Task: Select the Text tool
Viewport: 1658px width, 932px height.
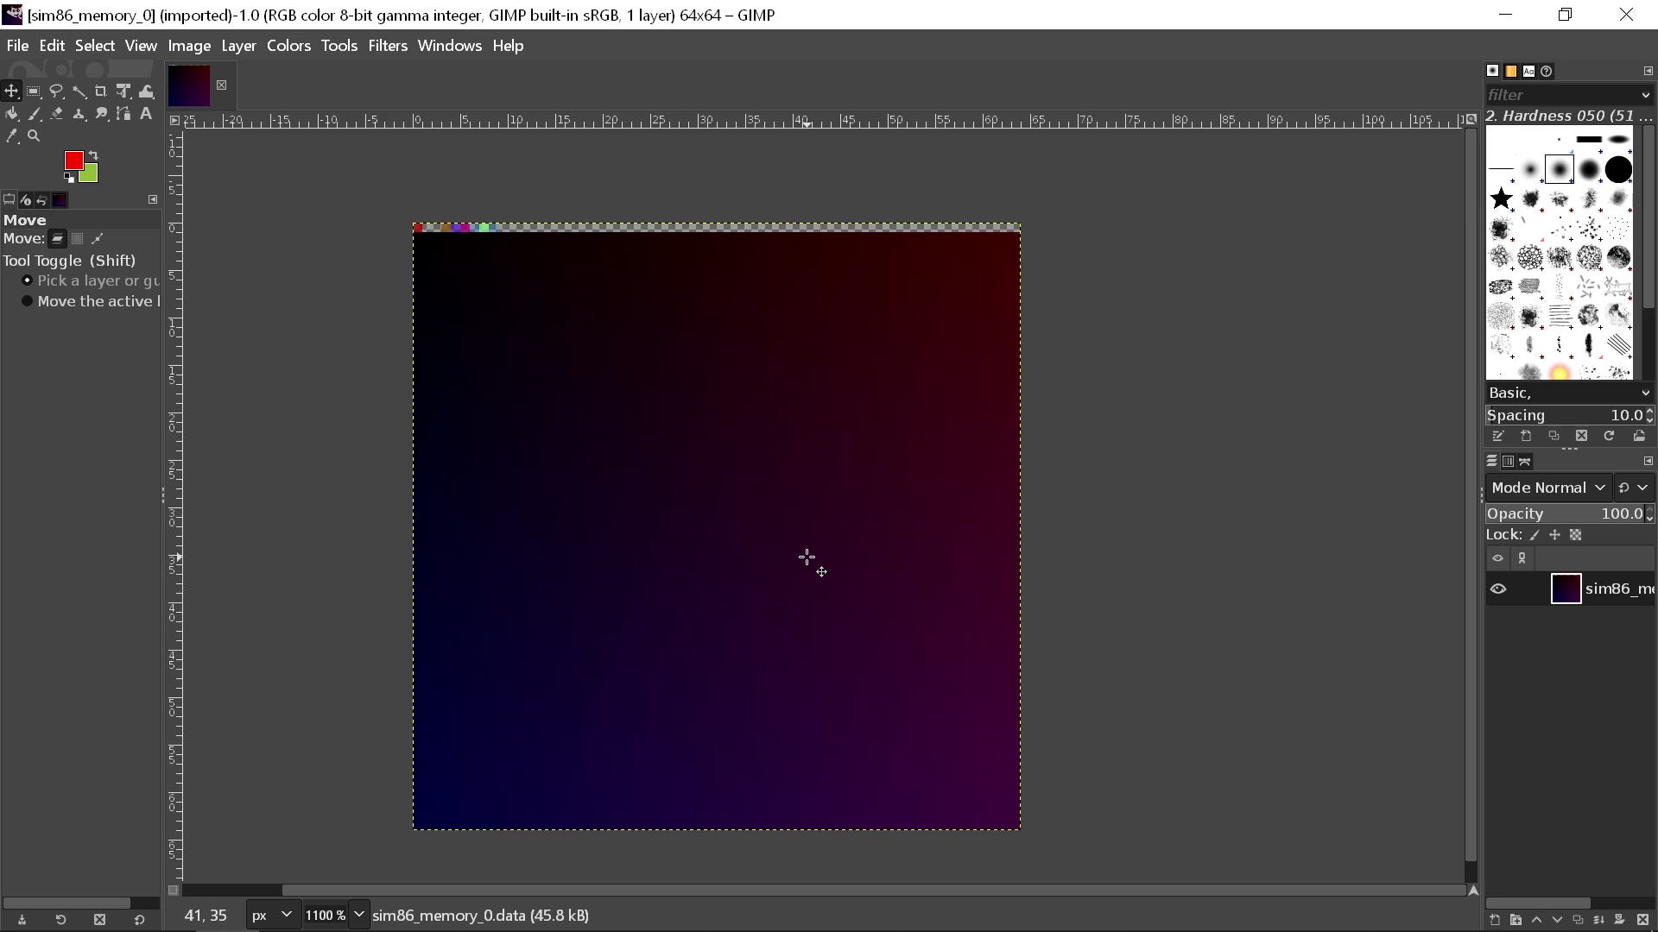Action: [145, 113]
